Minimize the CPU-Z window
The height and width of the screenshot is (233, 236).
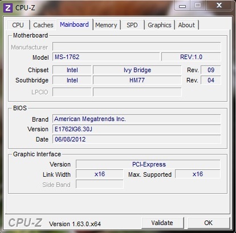[x=182, y=6]
